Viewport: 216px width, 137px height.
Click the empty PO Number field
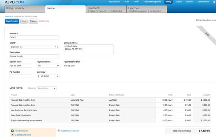point(21,76)
